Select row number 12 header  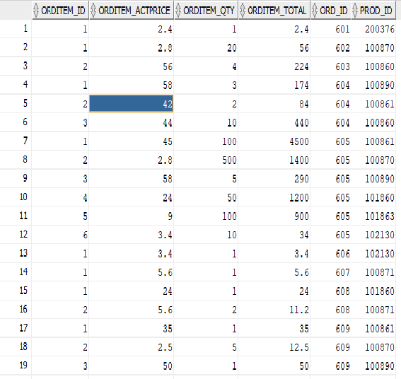pyautogui.click(x=16, y=234)
